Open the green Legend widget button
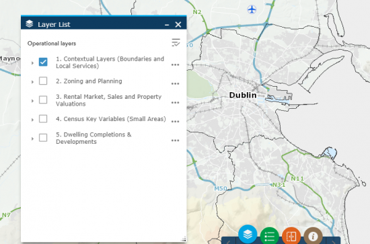 tap(270, 236)
